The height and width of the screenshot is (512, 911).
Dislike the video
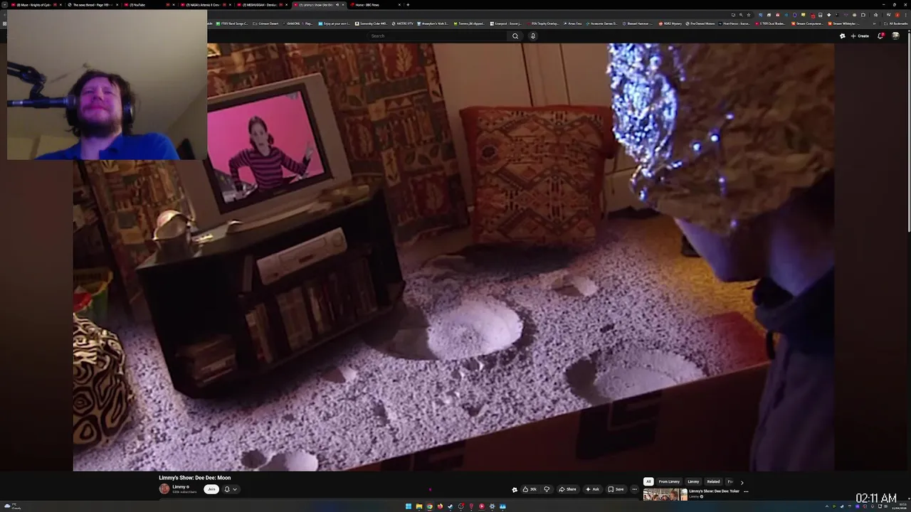547,489
